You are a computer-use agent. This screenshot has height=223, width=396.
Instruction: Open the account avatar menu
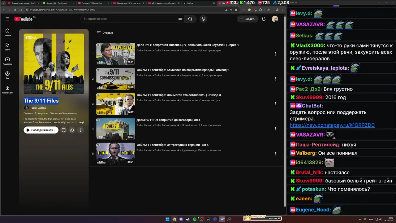pyautogui.click(x=275, y=19)
